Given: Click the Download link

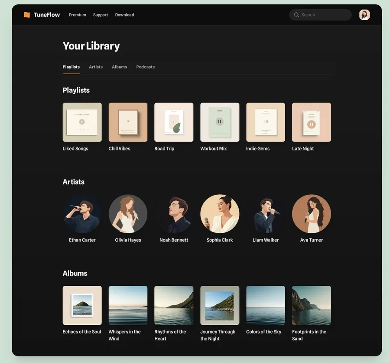Looking at the screenshot, I should [124, 15].
